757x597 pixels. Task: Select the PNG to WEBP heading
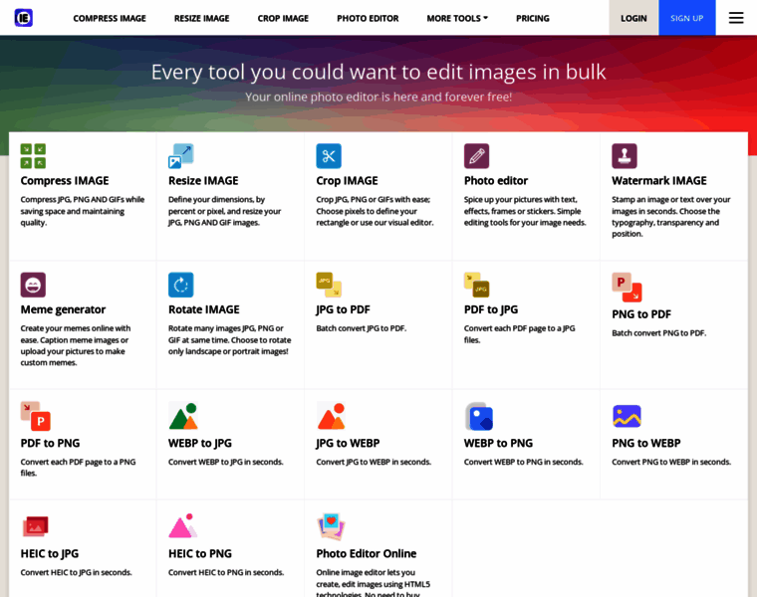point(646,443)
